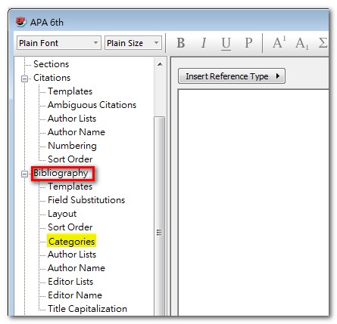Screen dimensions: 337x324
Task: Open Title Capitalization settings
Action: coord(87,309)
